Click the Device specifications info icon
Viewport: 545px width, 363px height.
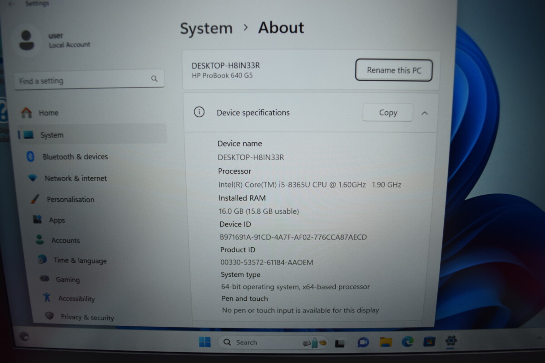[199, 112]
